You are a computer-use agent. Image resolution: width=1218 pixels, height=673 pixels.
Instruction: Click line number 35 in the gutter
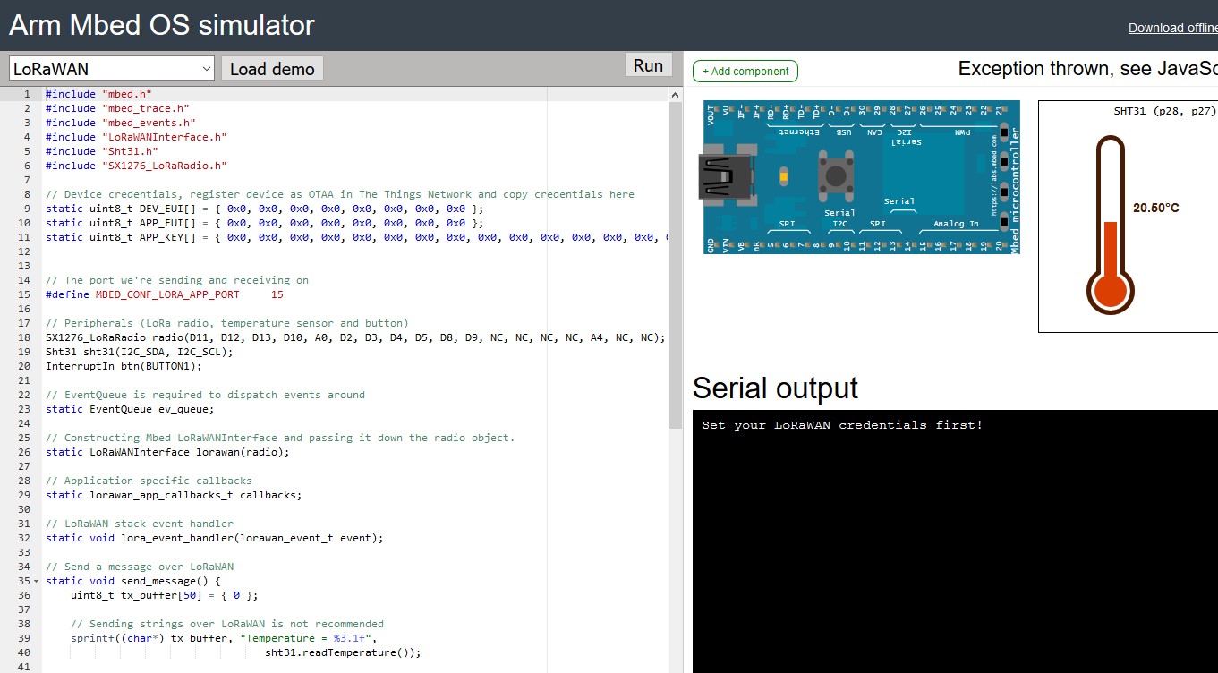[24, 581]
